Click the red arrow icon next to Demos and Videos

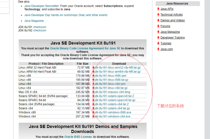point(158,20)
